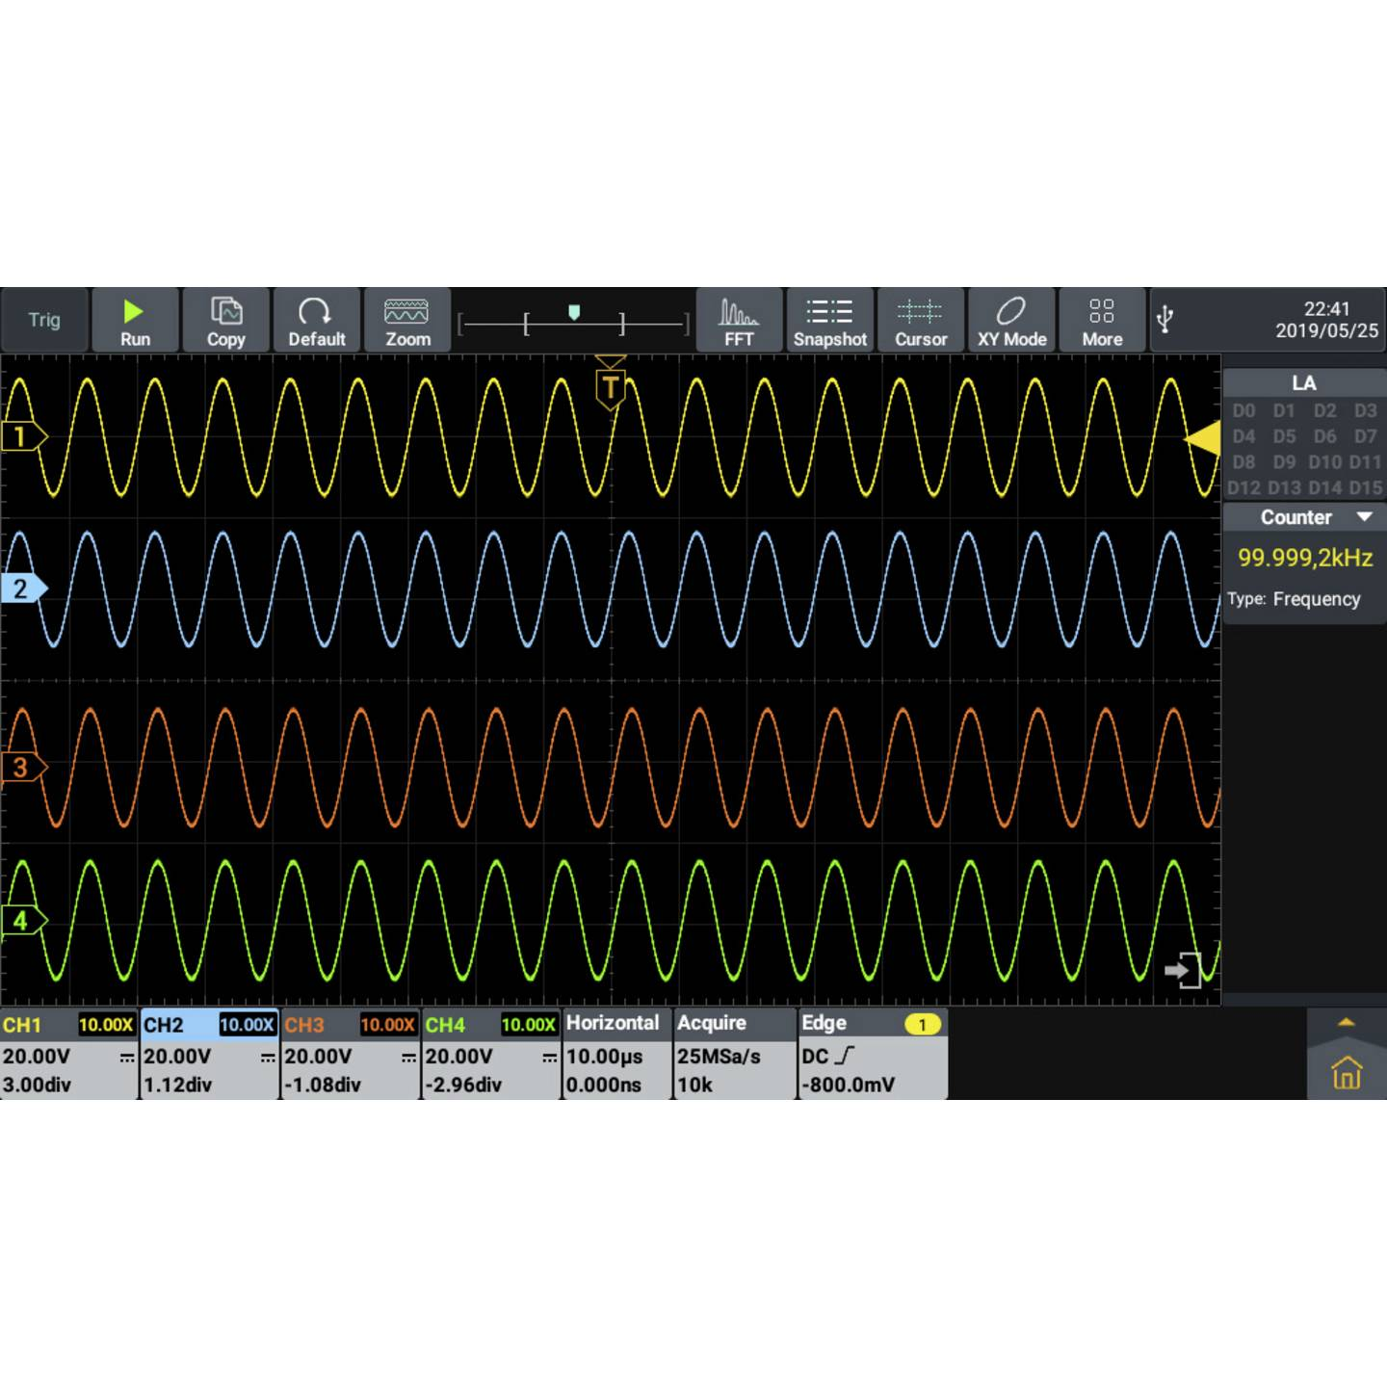Activate the Cursor measurement tool

tap(920, 320)
